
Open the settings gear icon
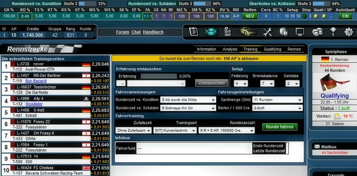[x=348, y=32]
